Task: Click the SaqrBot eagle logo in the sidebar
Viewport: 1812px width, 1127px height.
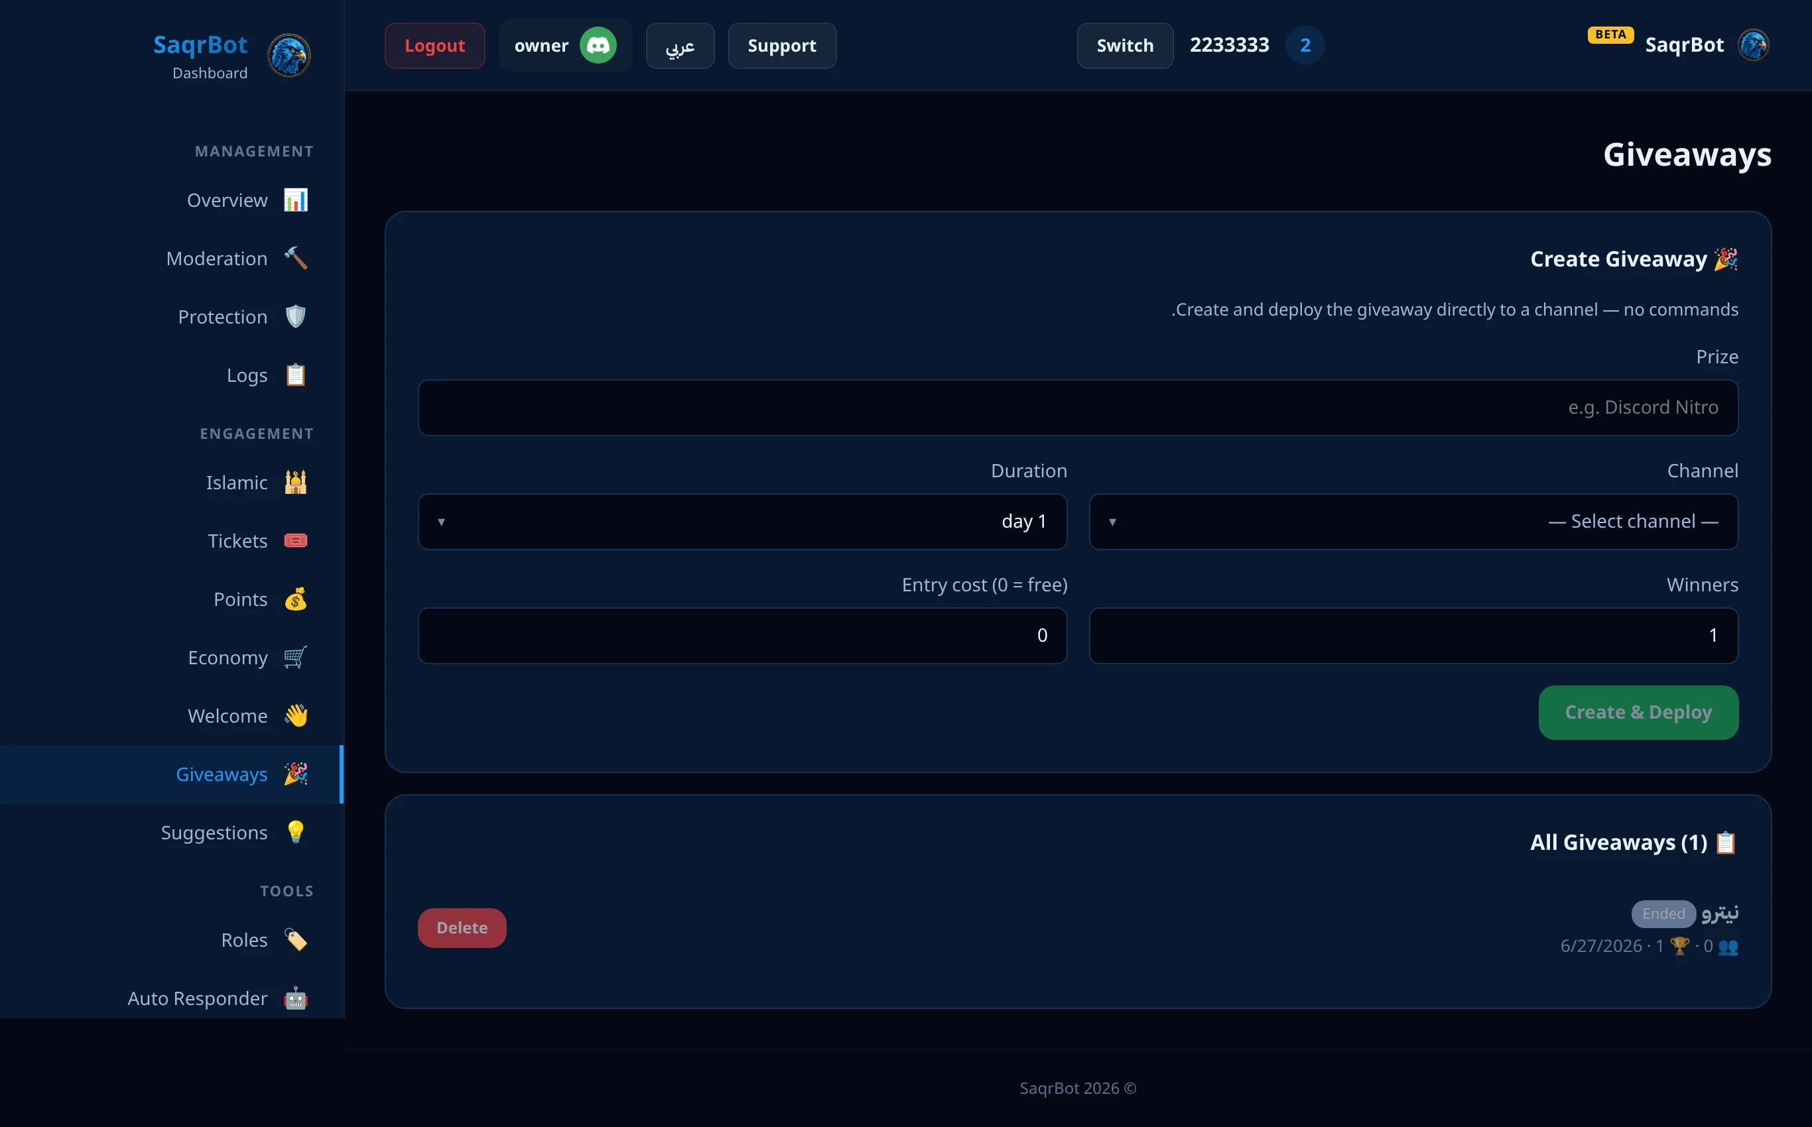Action: coord(289,55)
